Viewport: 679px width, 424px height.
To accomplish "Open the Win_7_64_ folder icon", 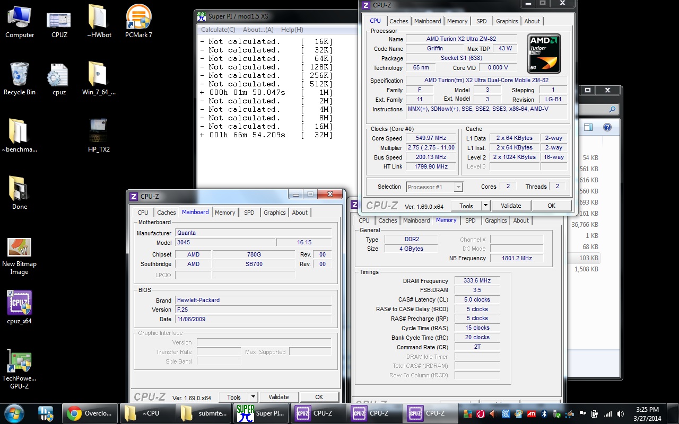I will tap(99, 79).
